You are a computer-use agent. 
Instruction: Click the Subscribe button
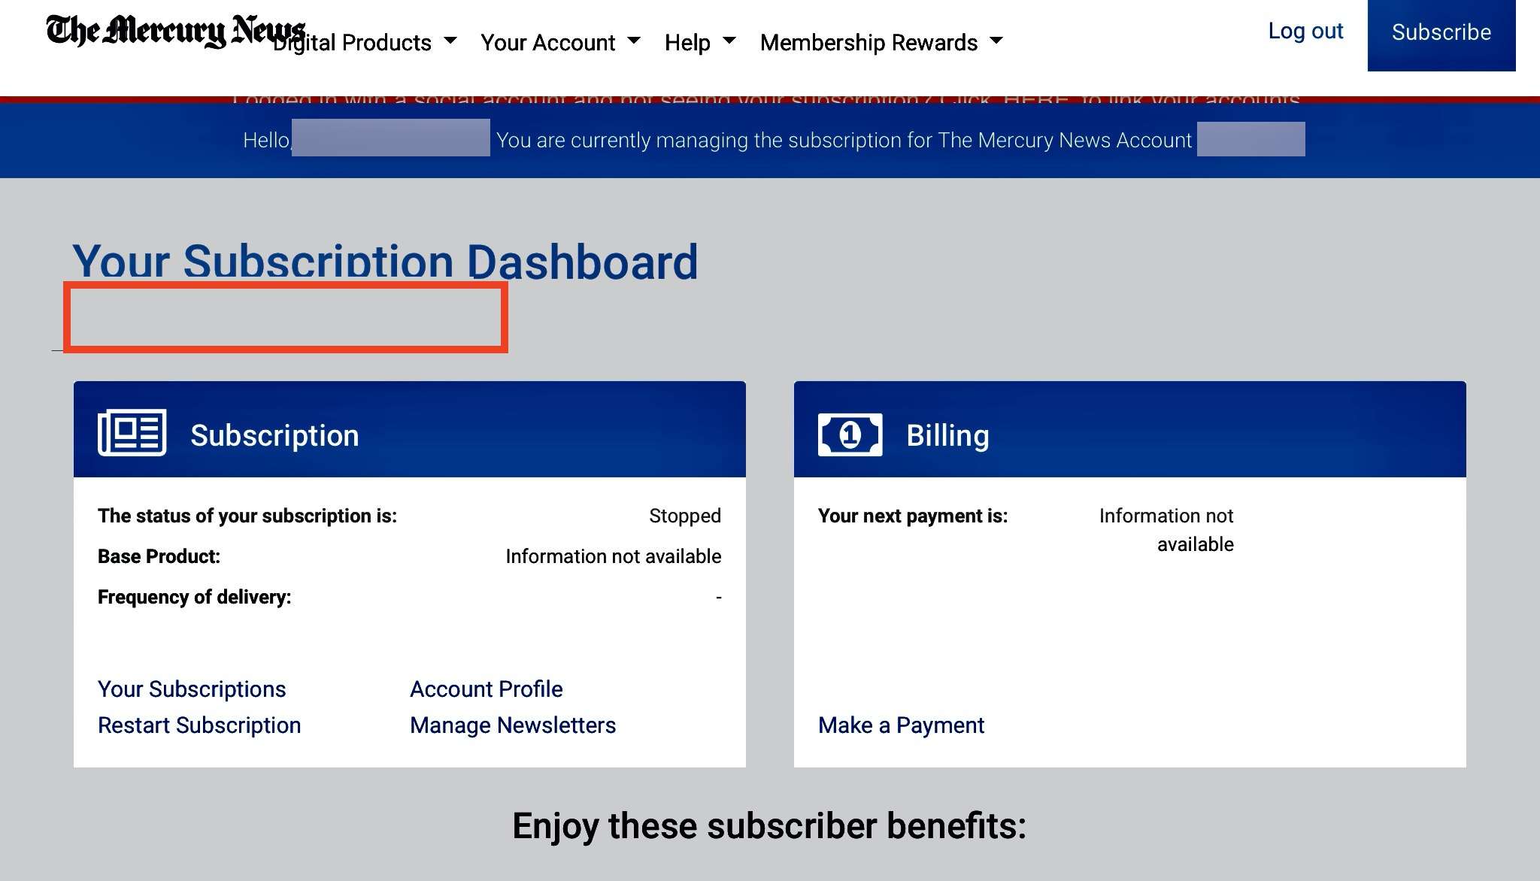point(1441,35)
